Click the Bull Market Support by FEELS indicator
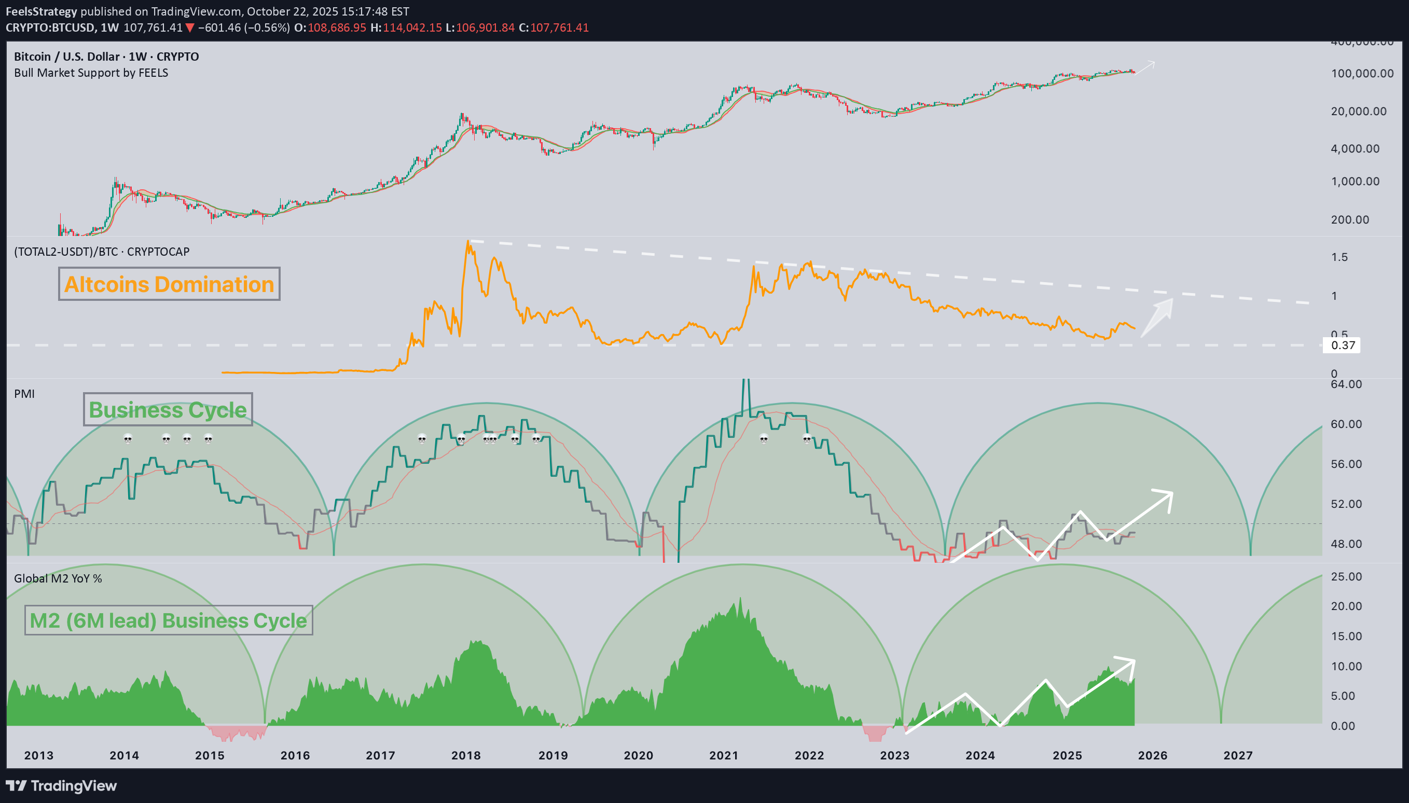The height and width of the screenshot is (803, 1409). pyautogui.click(x=91, y=73)
